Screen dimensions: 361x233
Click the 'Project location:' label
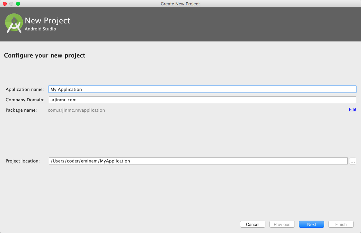pyautogui.click(x=22, y=161)
